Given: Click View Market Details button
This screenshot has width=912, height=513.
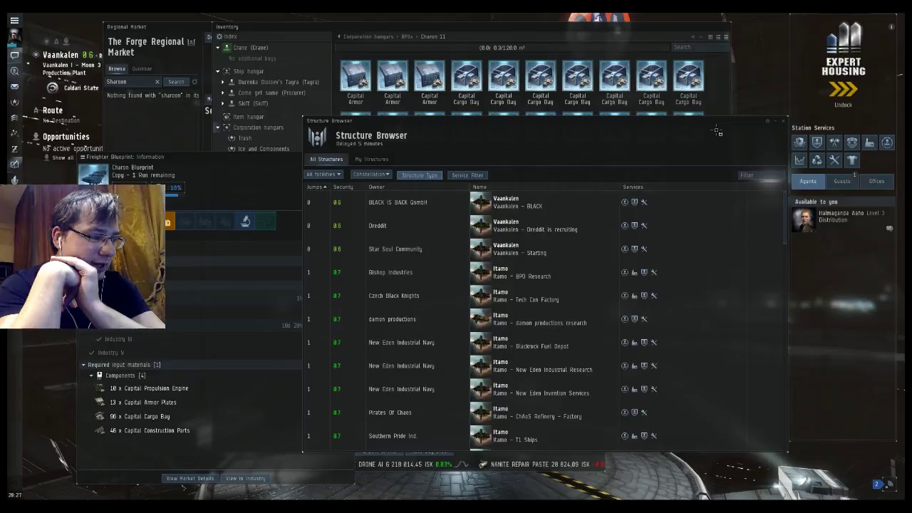Looking at the screenshot, I should coord(190,479).
